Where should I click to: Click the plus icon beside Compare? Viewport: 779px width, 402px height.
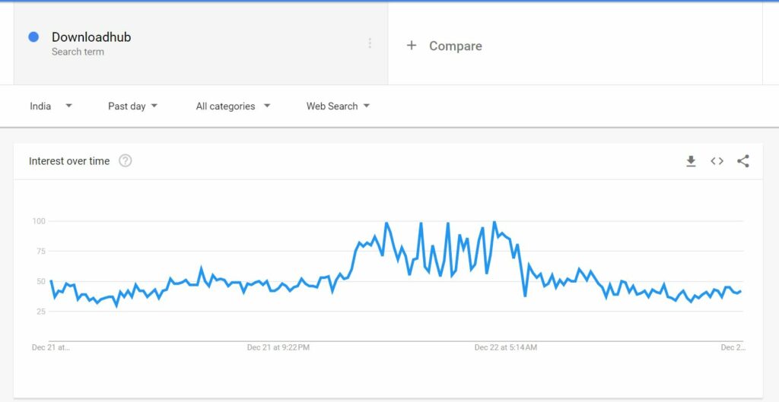tap(412, 46)
